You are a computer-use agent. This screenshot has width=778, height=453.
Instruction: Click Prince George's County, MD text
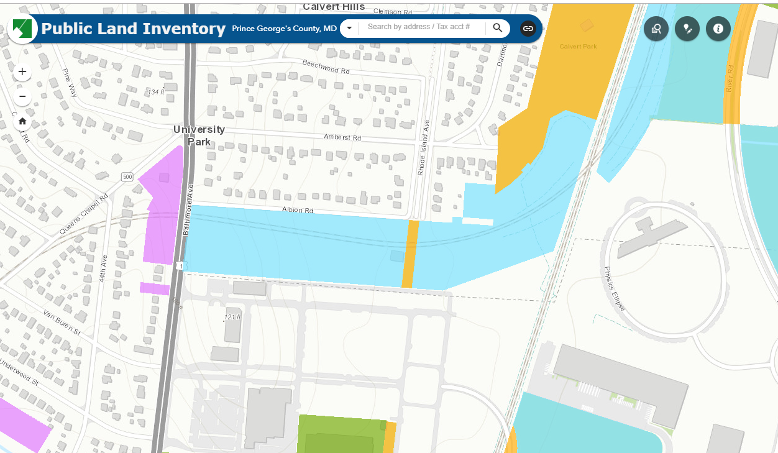point(284,28)
